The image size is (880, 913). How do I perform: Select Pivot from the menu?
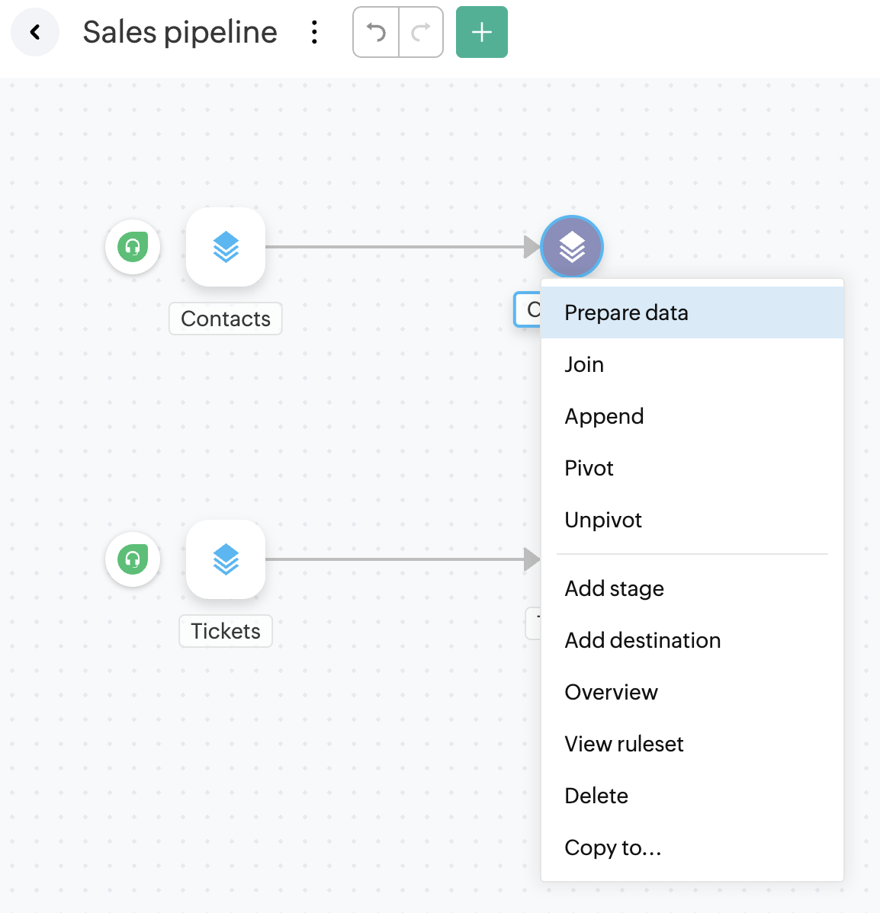click(x=589, y=468)
